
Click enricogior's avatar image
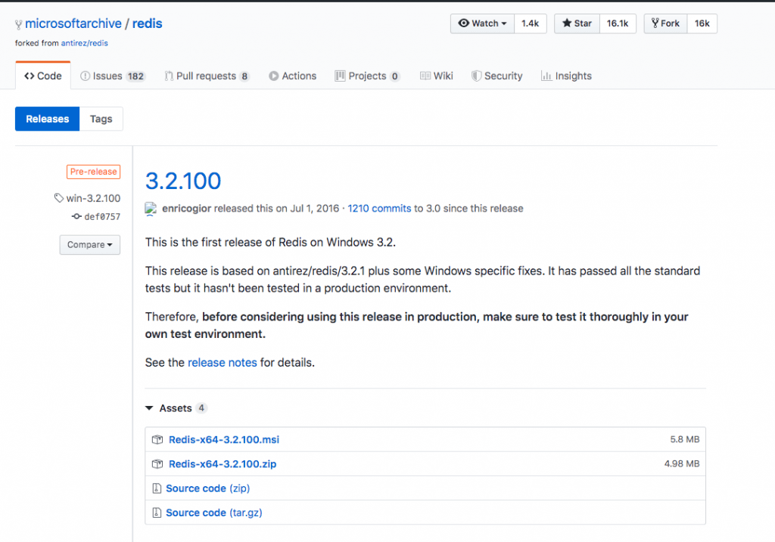151,209
